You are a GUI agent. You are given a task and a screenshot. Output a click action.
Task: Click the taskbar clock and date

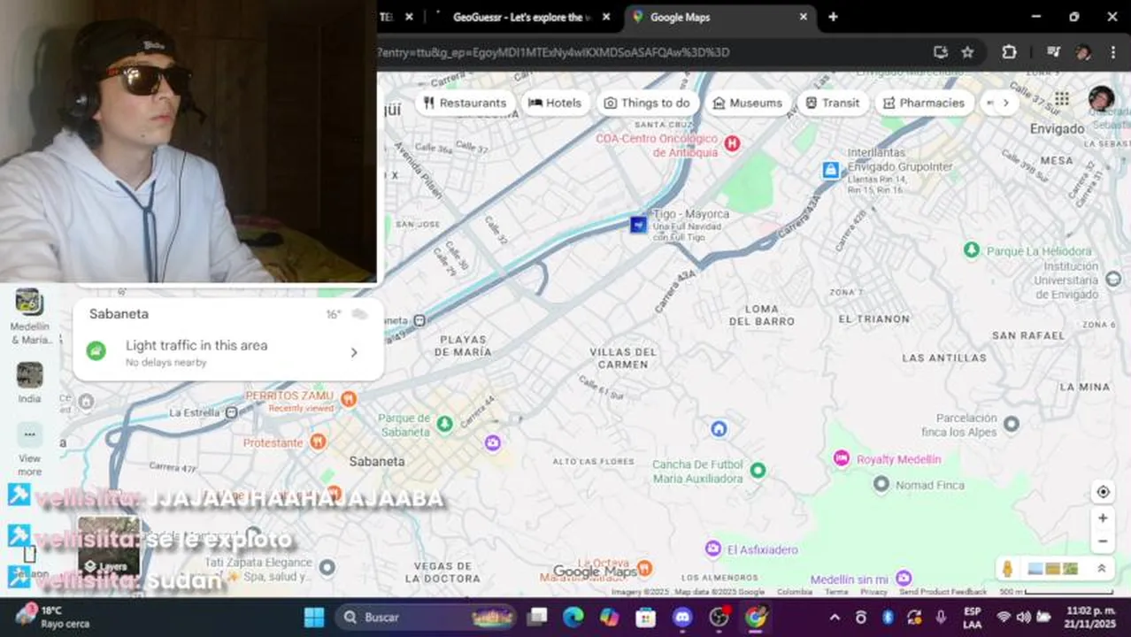pyautogui.click(x=1091, y=617)
